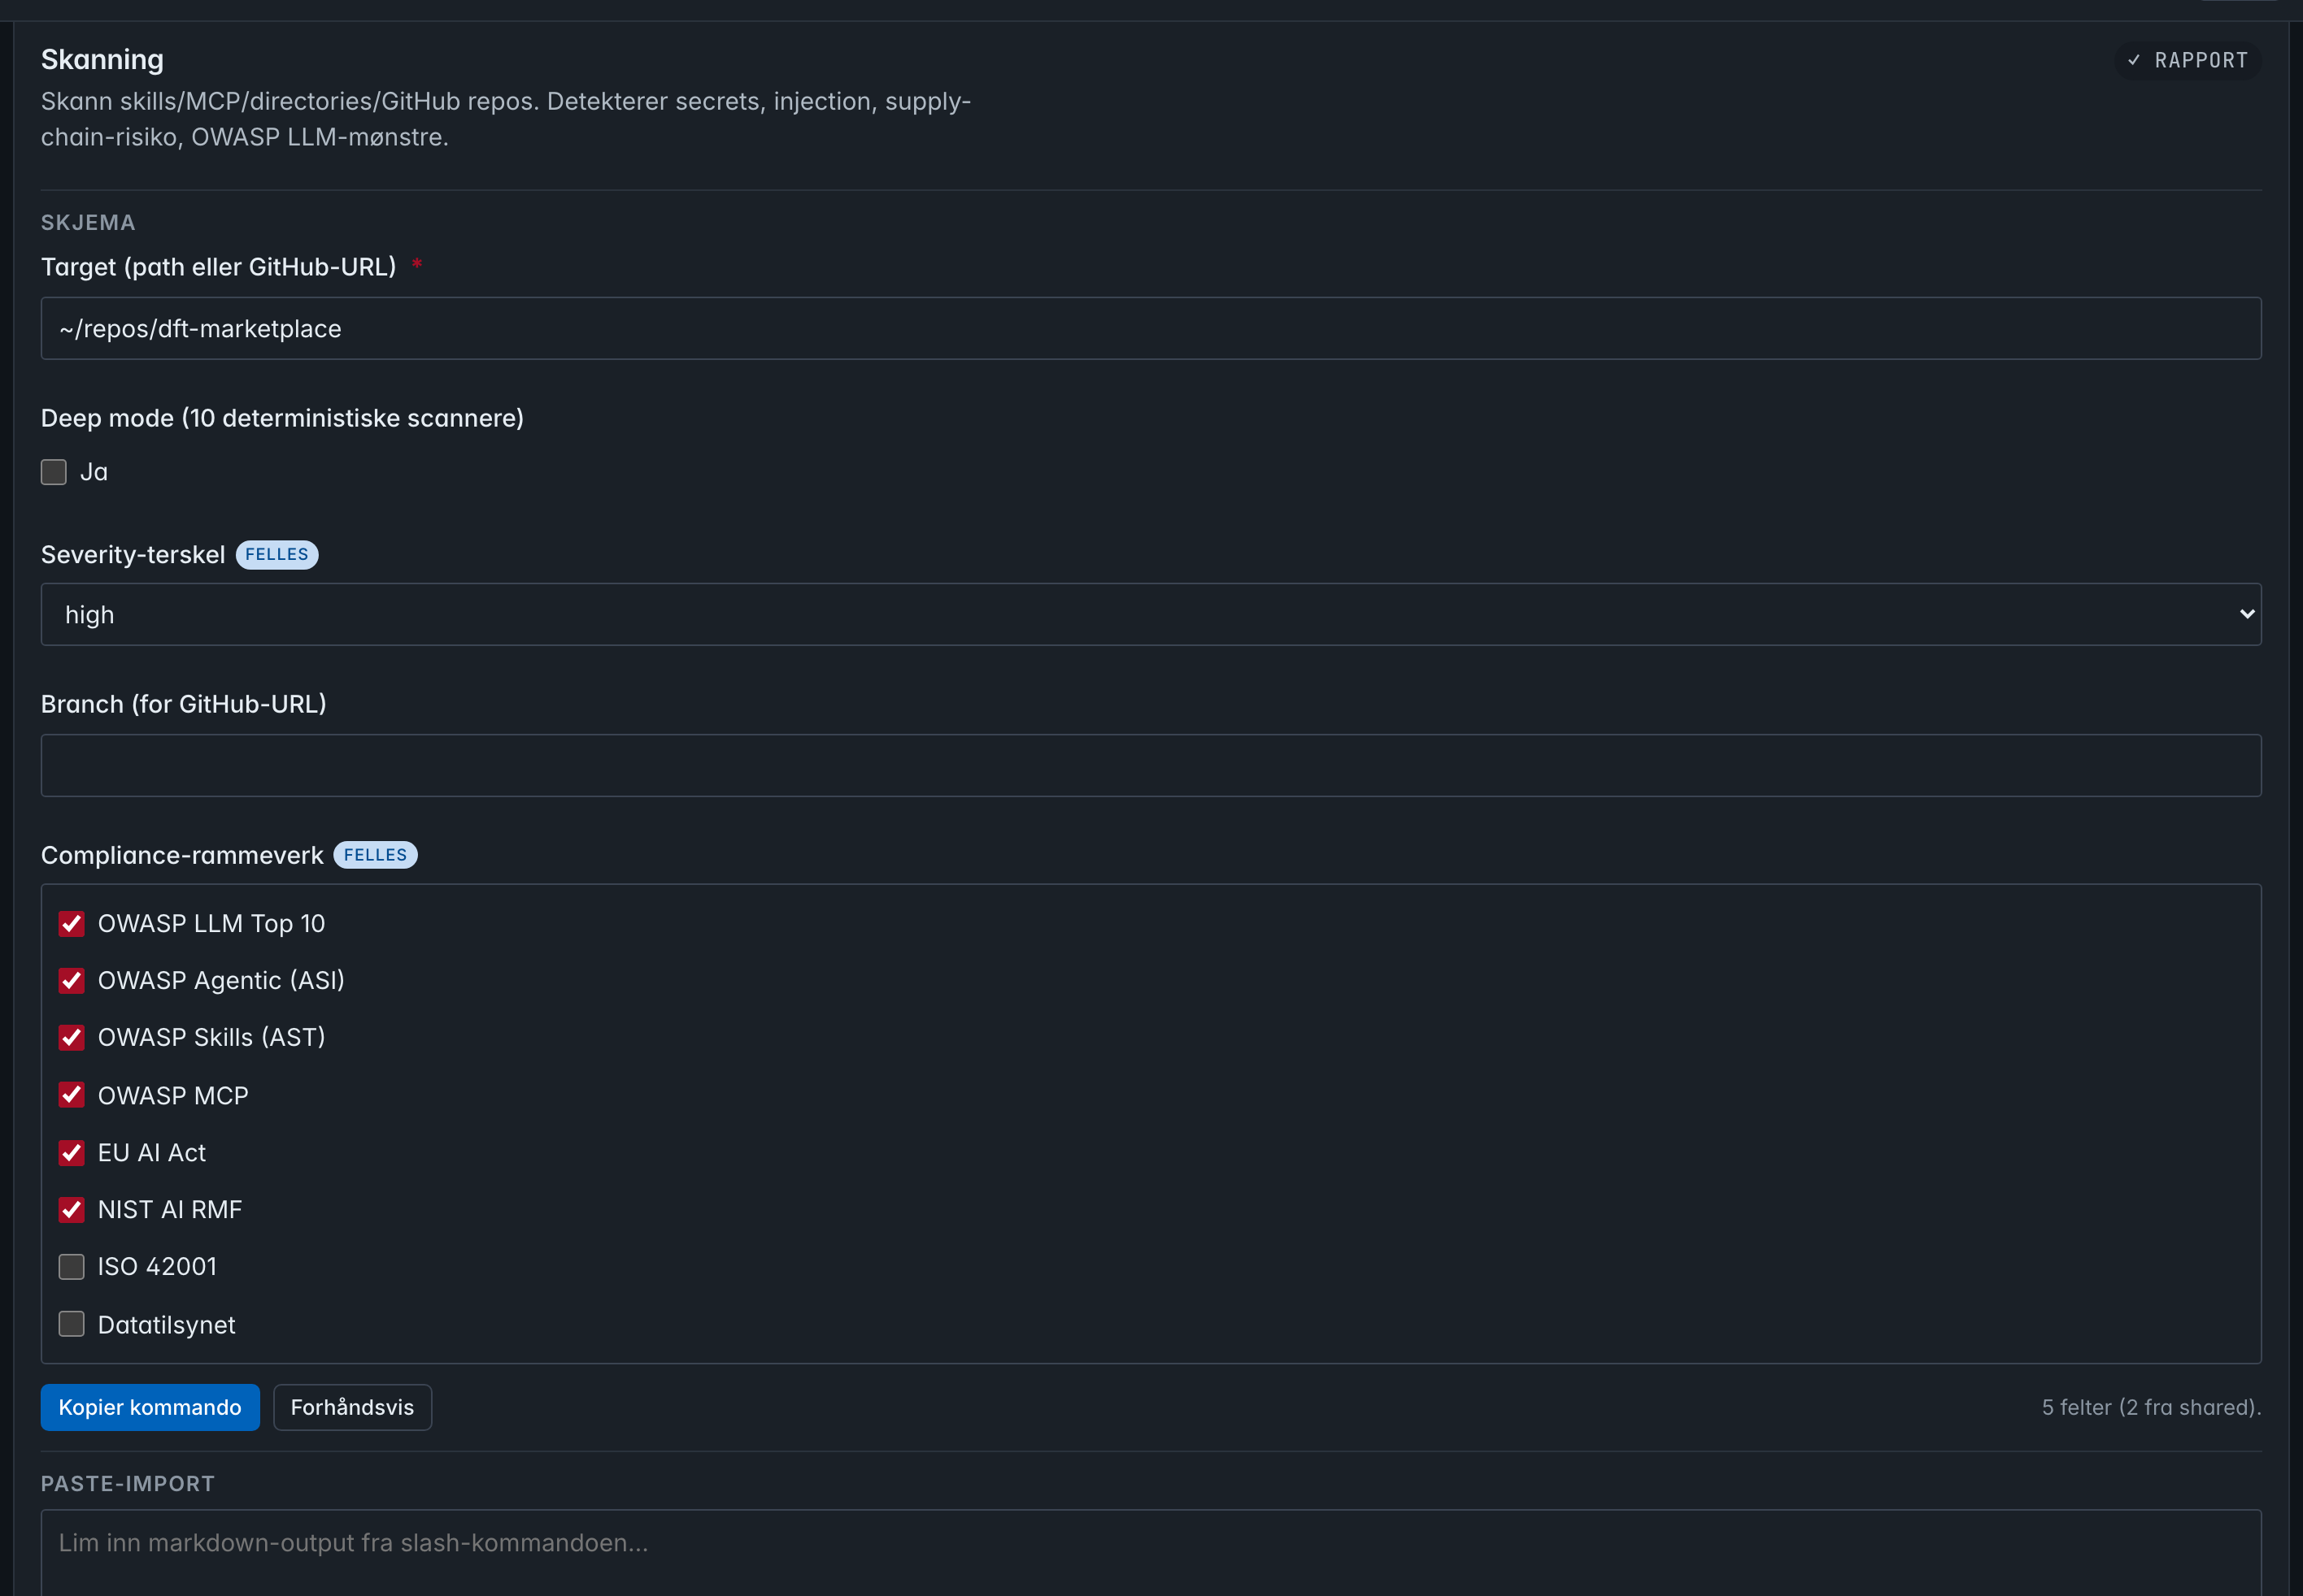
Task: Click the 'Deep mode (10 deterministiske scannere)' label
Action: point(282,418)
